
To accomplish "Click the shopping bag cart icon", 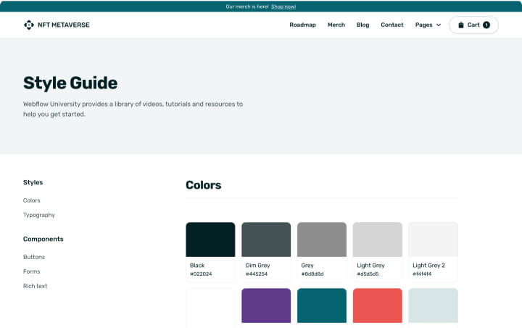I will click(461, 25).
